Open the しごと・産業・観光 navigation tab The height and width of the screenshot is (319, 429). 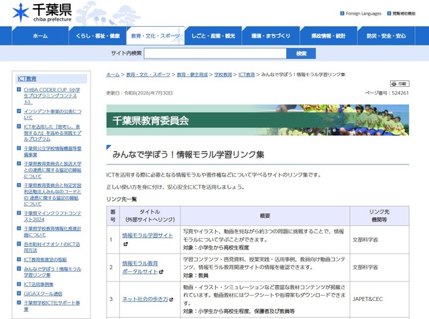(x=213, y=35)
